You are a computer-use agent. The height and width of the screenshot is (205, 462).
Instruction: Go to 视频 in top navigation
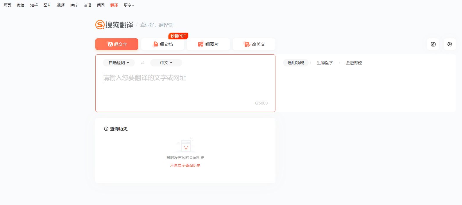(61, 5)
